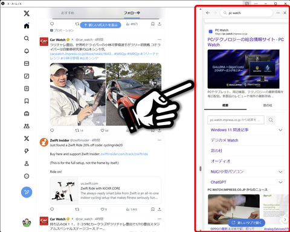Screen dimensions: 290x232
Task: Repost the Car Watch post with 14 reposts
Action: tap(79, 130)
